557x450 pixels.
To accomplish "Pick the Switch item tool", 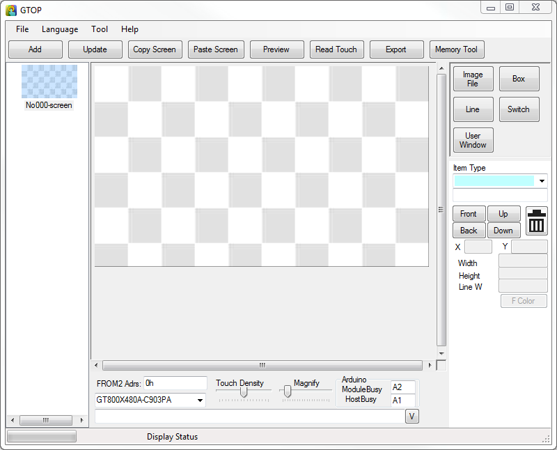I will click(x=519, y=109).
